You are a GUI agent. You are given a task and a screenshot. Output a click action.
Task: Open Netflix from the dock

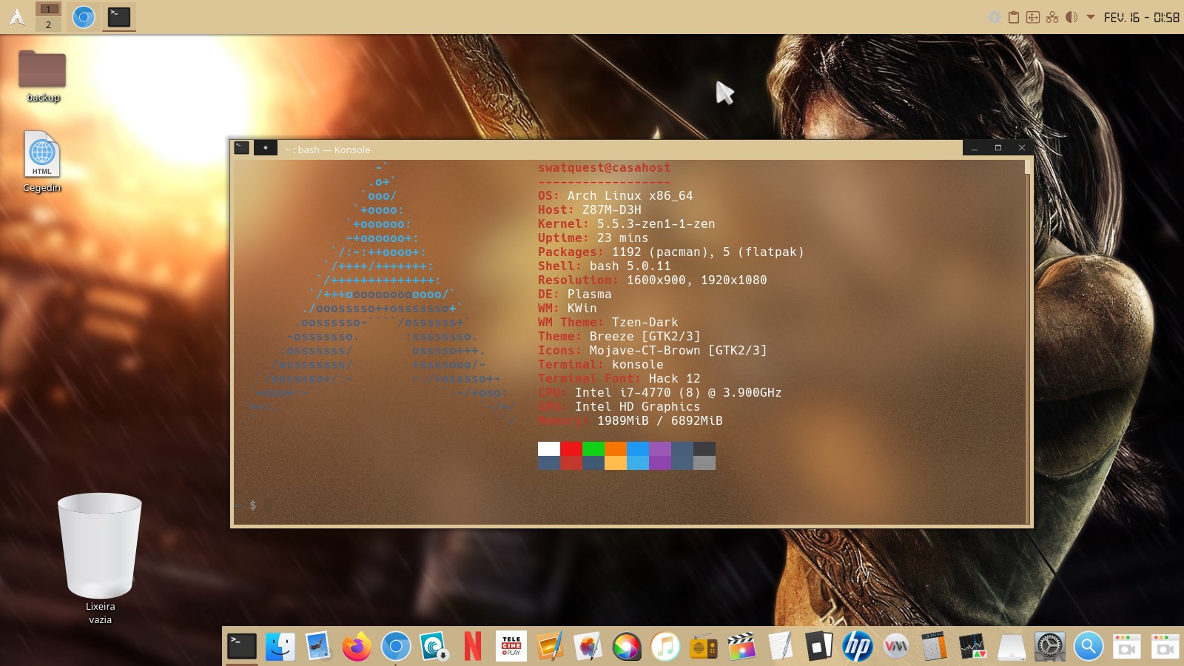473,647
